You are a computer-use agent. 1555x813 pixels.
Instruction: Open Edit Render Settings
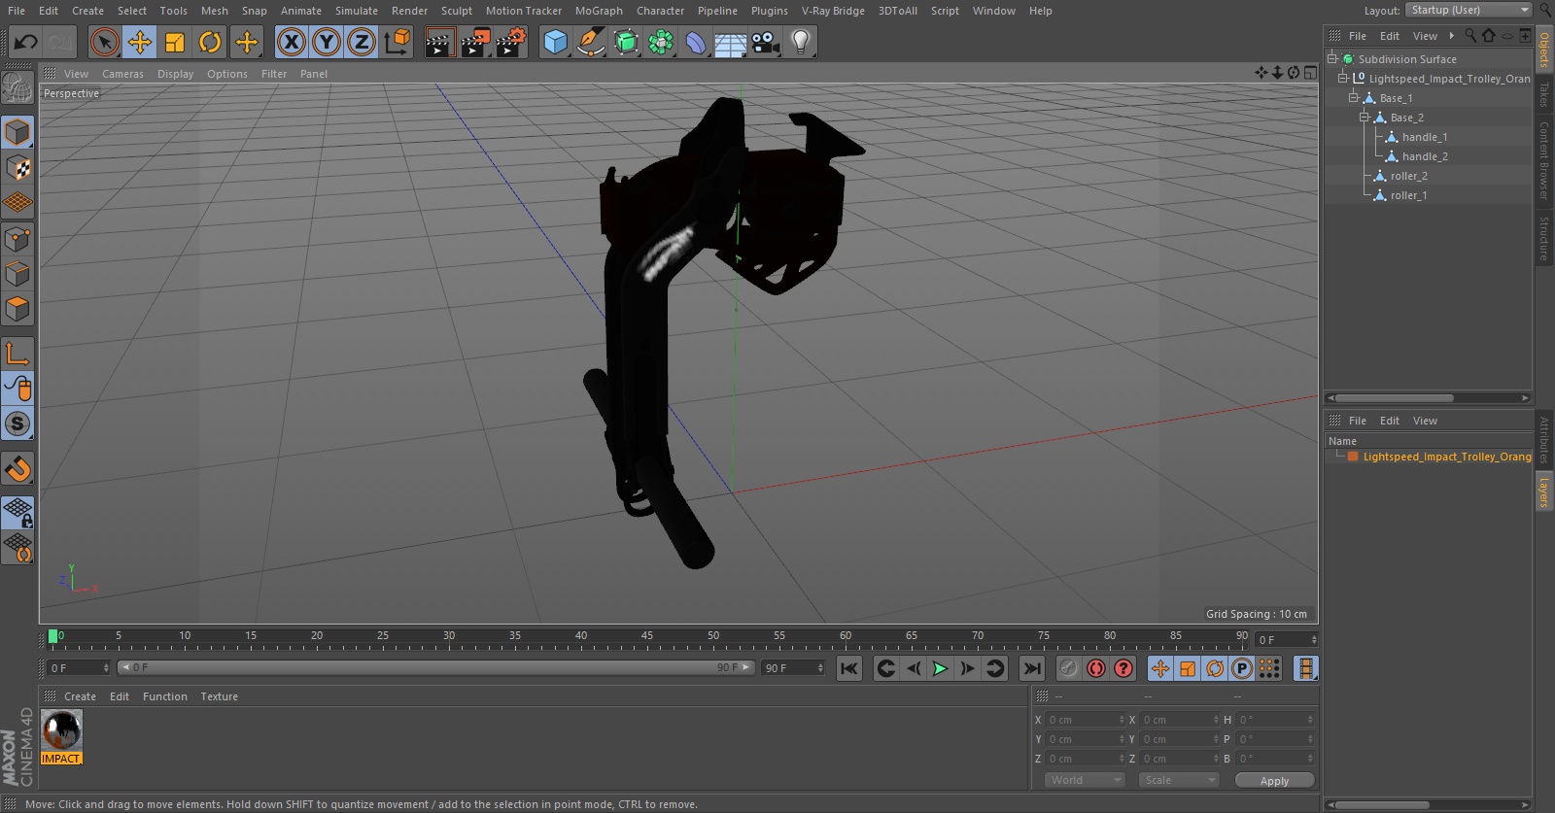[x=511, y=42]
